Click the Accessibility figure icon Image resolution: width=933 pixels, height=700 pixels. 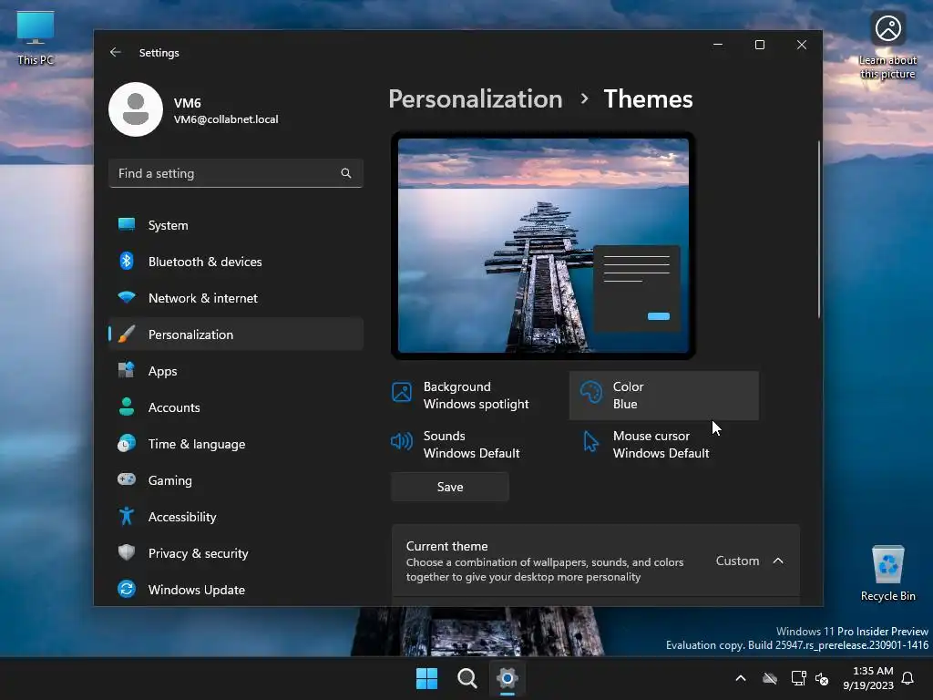[x=126, y=516]
